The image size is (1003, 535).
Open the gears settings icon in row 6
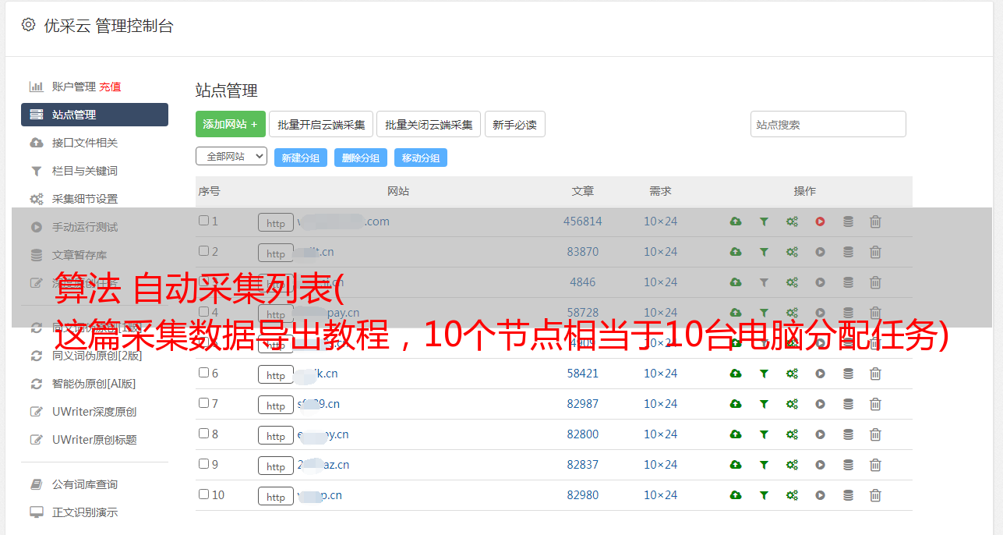pos(792,374)
